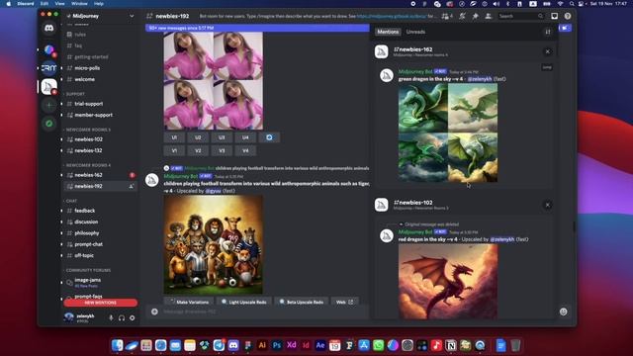633x356 pixels.
Task: Open the Window menu in menu bar
Action: pyautogui.click(x=79, y=4)
